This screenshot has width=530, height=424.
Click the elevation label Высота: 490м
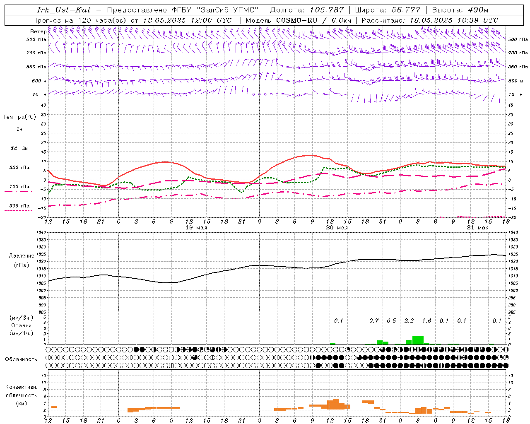pyautogui.click(x=460, y=10)
